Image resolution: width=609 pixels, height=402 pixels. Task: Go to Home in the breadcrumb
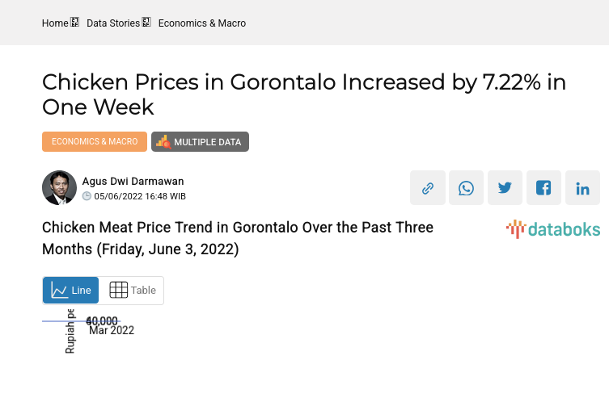point(55,23)
